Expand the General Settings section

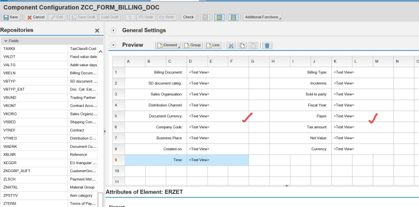click(x=113, y=30)
